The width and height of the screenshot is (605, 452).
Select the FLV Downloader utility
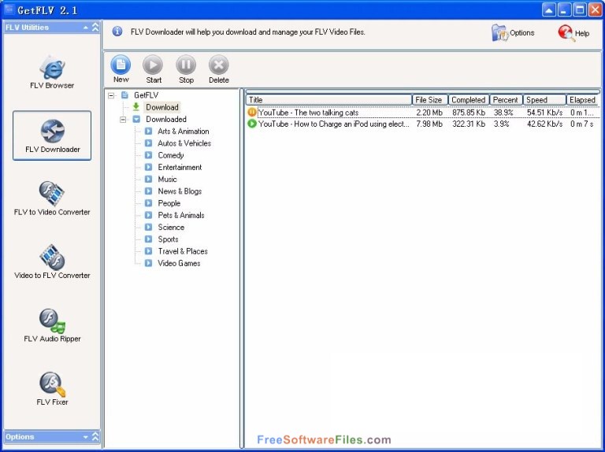52,135
